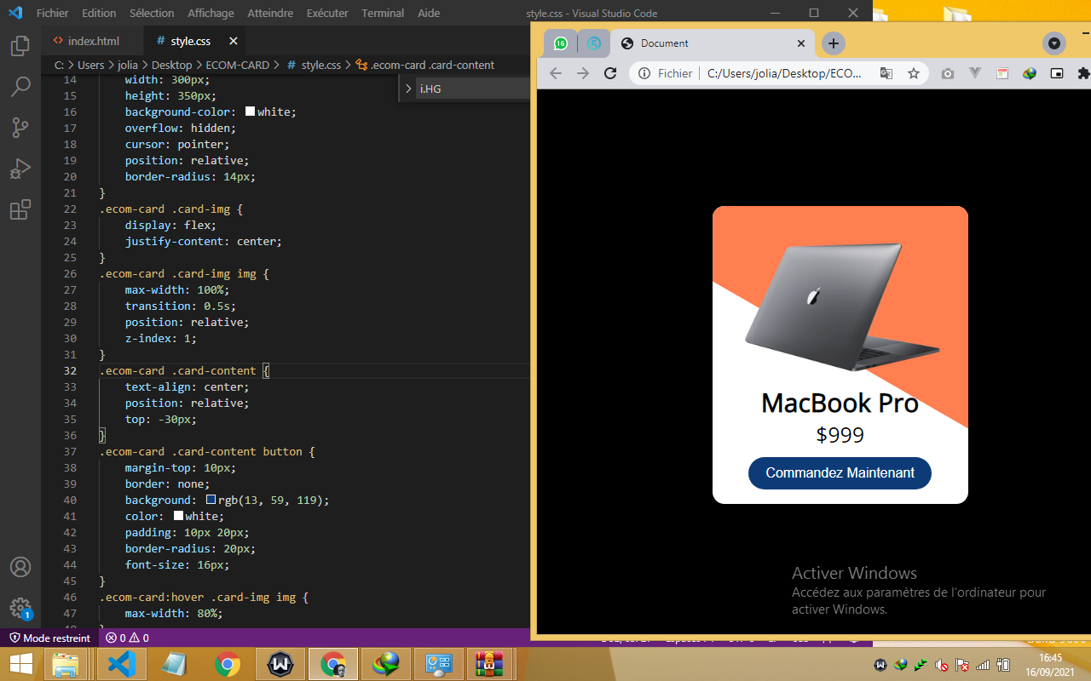The width and height of the screenshot is (1091, 681).
Task: Click the $999 price text
Action: pyautogui.click(x=840, y=435)
